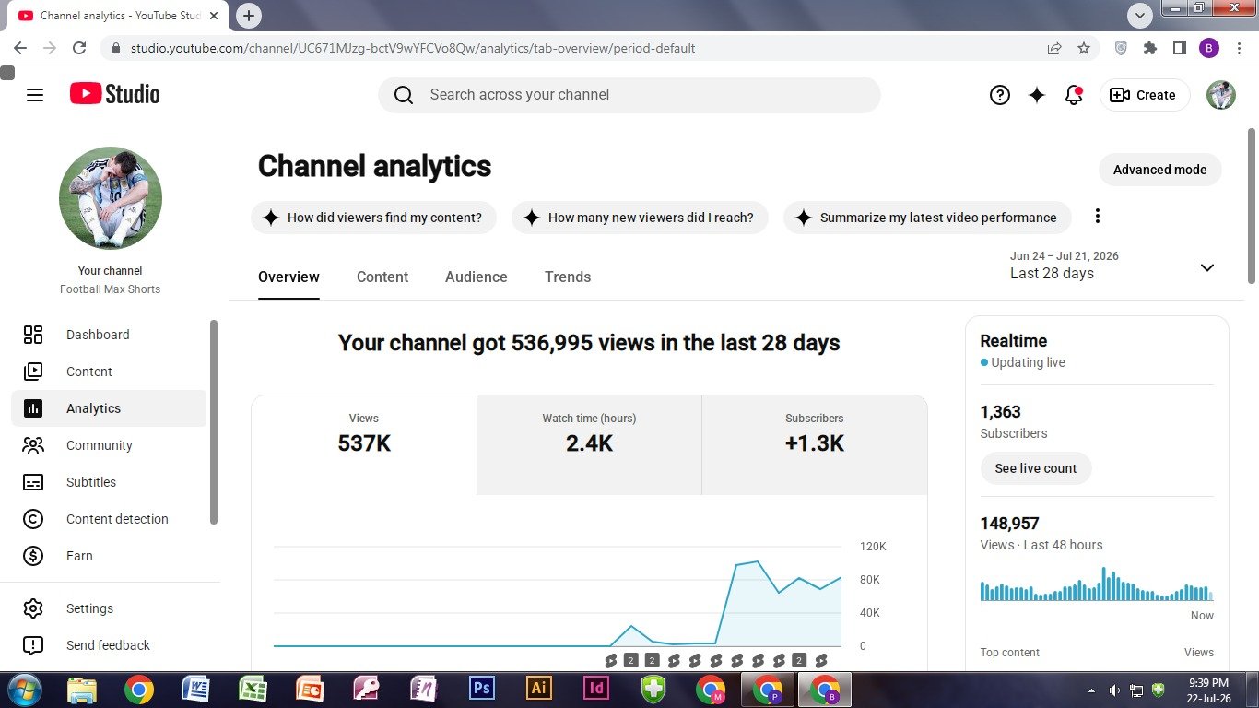Open the Help question mark icon
Screen dimensions: 1259x708
click(x=1000, y=95)
